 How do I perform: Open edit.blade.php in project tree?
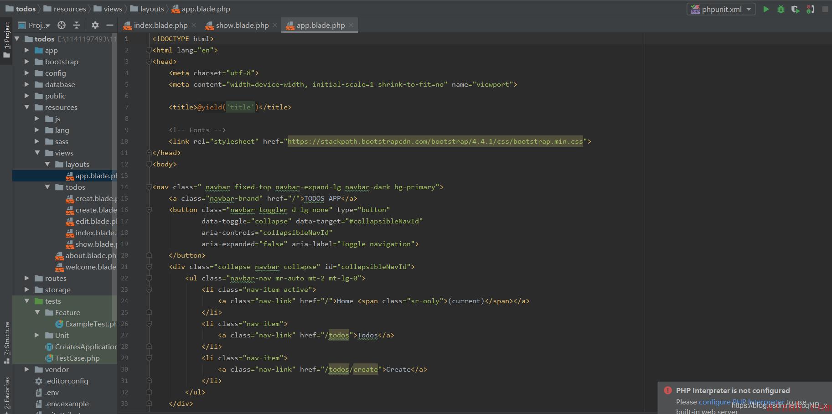click(91, 221)
